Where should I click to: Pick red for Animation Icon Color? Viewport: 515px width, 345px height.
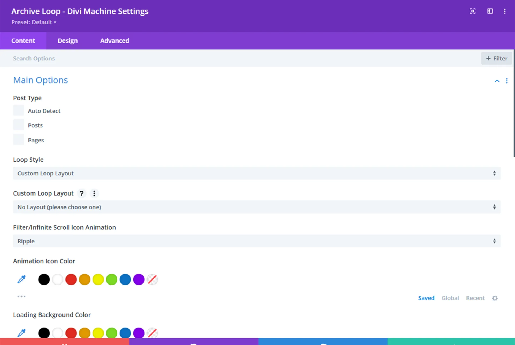click(x=71, y=279)
